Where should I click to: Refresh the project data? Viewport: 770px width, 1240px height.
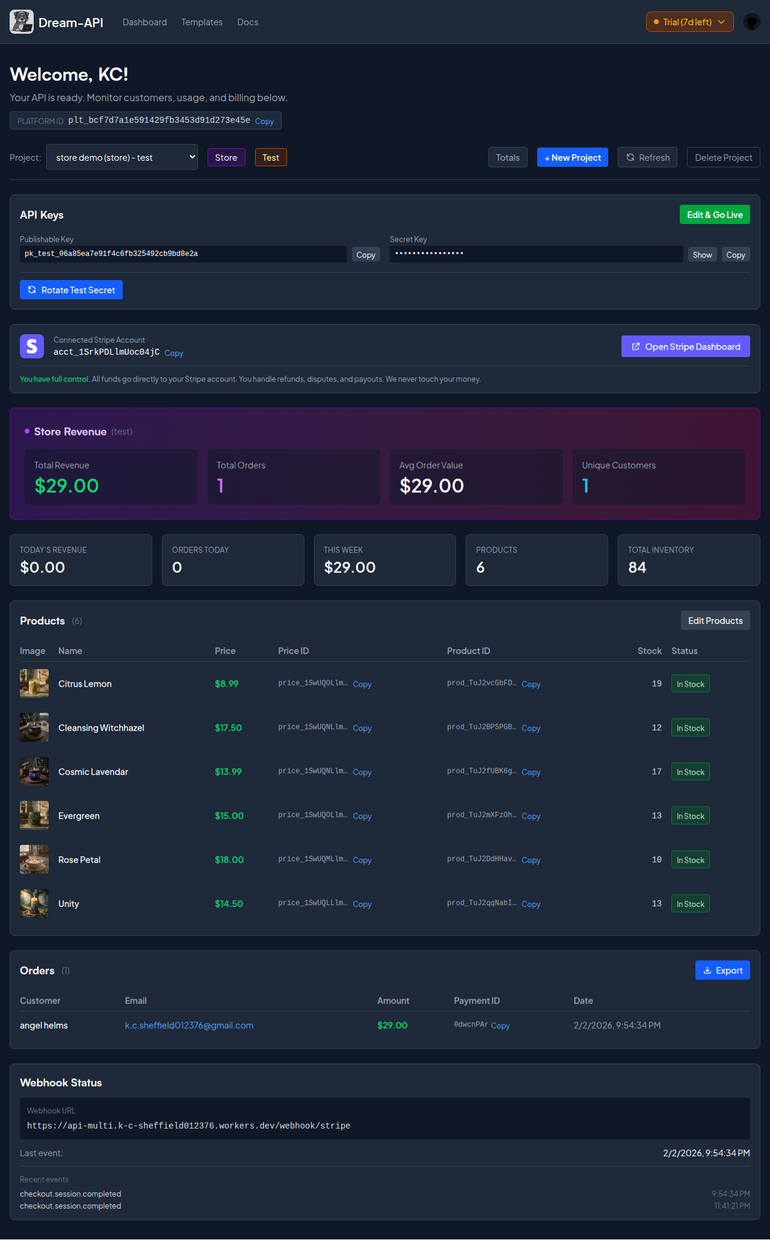(x=647, y=158)
